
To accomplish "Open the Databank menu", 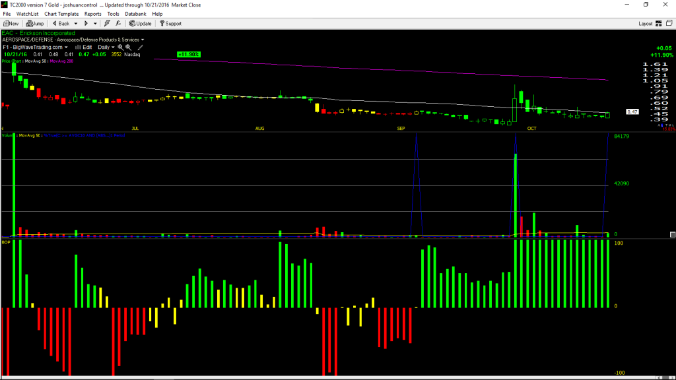I will 135,14.
